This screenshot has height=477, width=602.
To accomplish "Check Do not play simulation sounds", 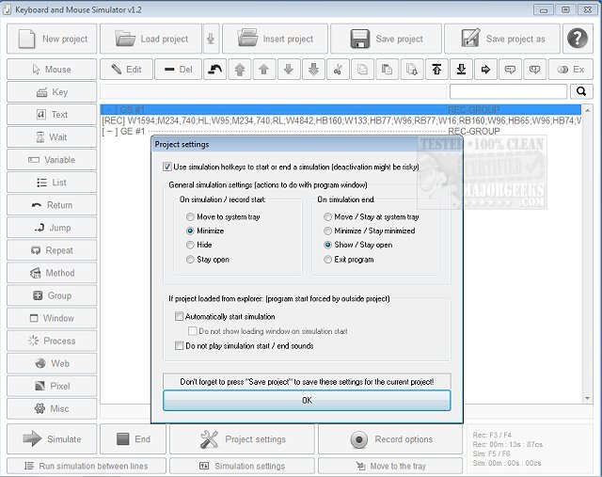I will click(x=180, y=346).
